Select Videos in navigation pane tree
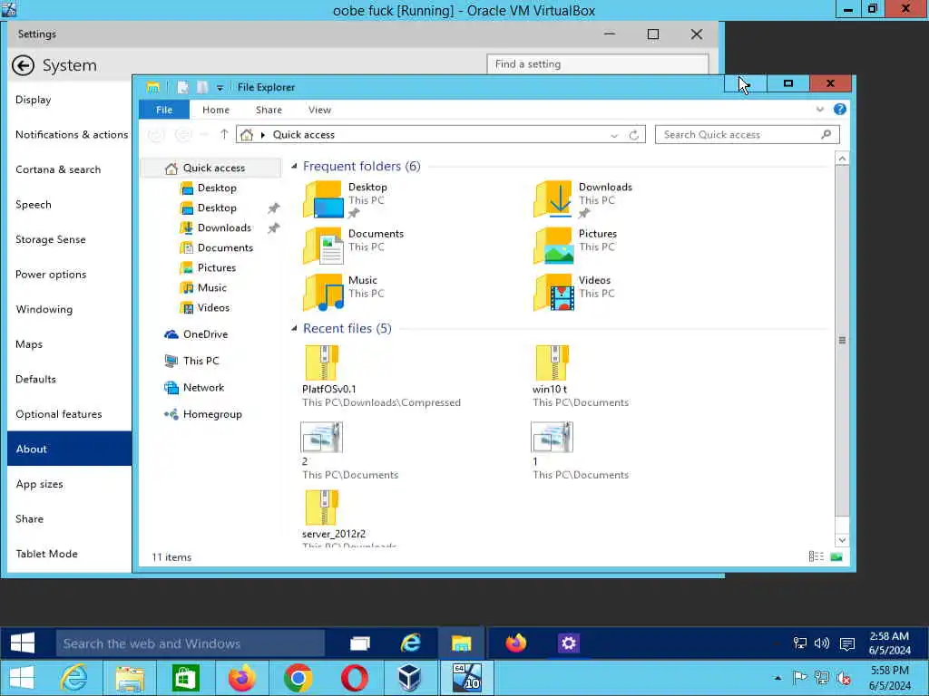 coord(205,308)
